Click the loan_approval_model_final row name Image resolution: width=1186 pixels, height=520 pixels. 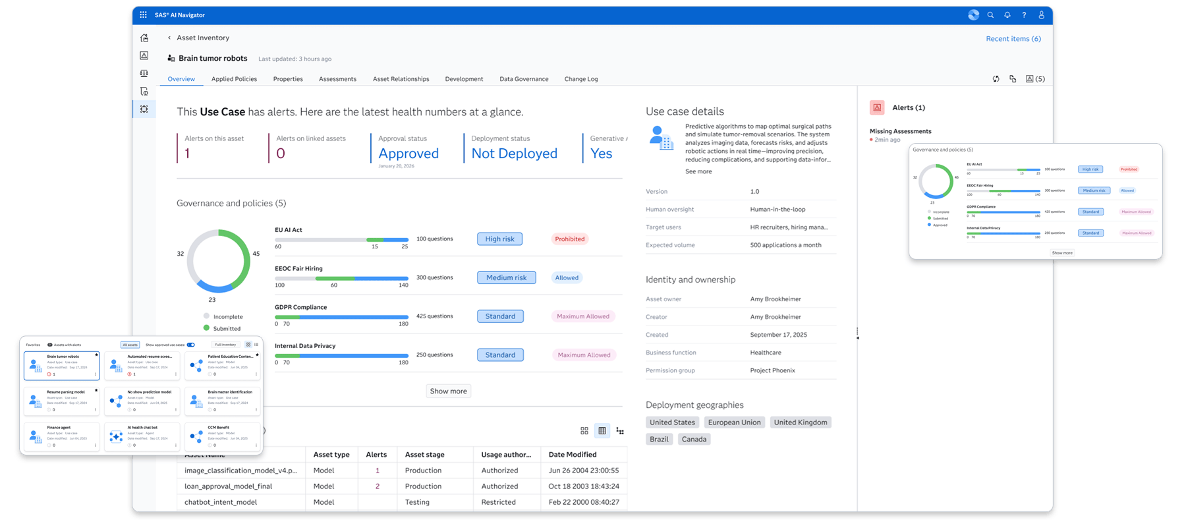coord(228,486)
